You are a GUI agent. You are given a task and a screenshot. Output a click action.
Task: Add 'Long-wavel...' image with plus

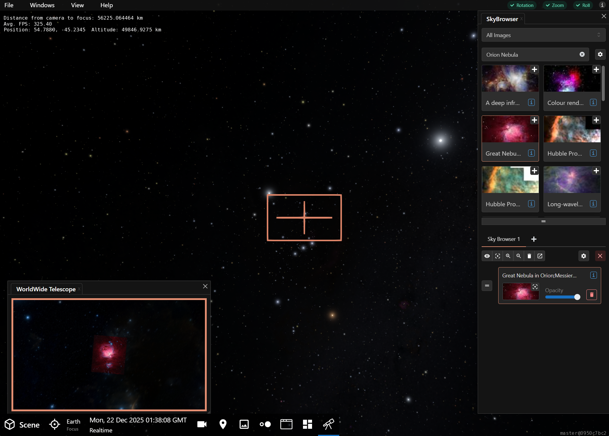click(596, 171)
